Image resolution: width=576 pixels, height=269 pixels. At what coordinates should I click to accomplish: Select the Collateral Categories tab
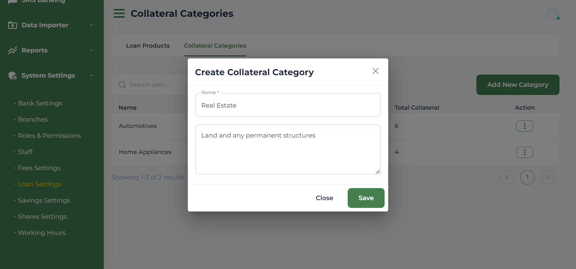click(x=215, y=46)
